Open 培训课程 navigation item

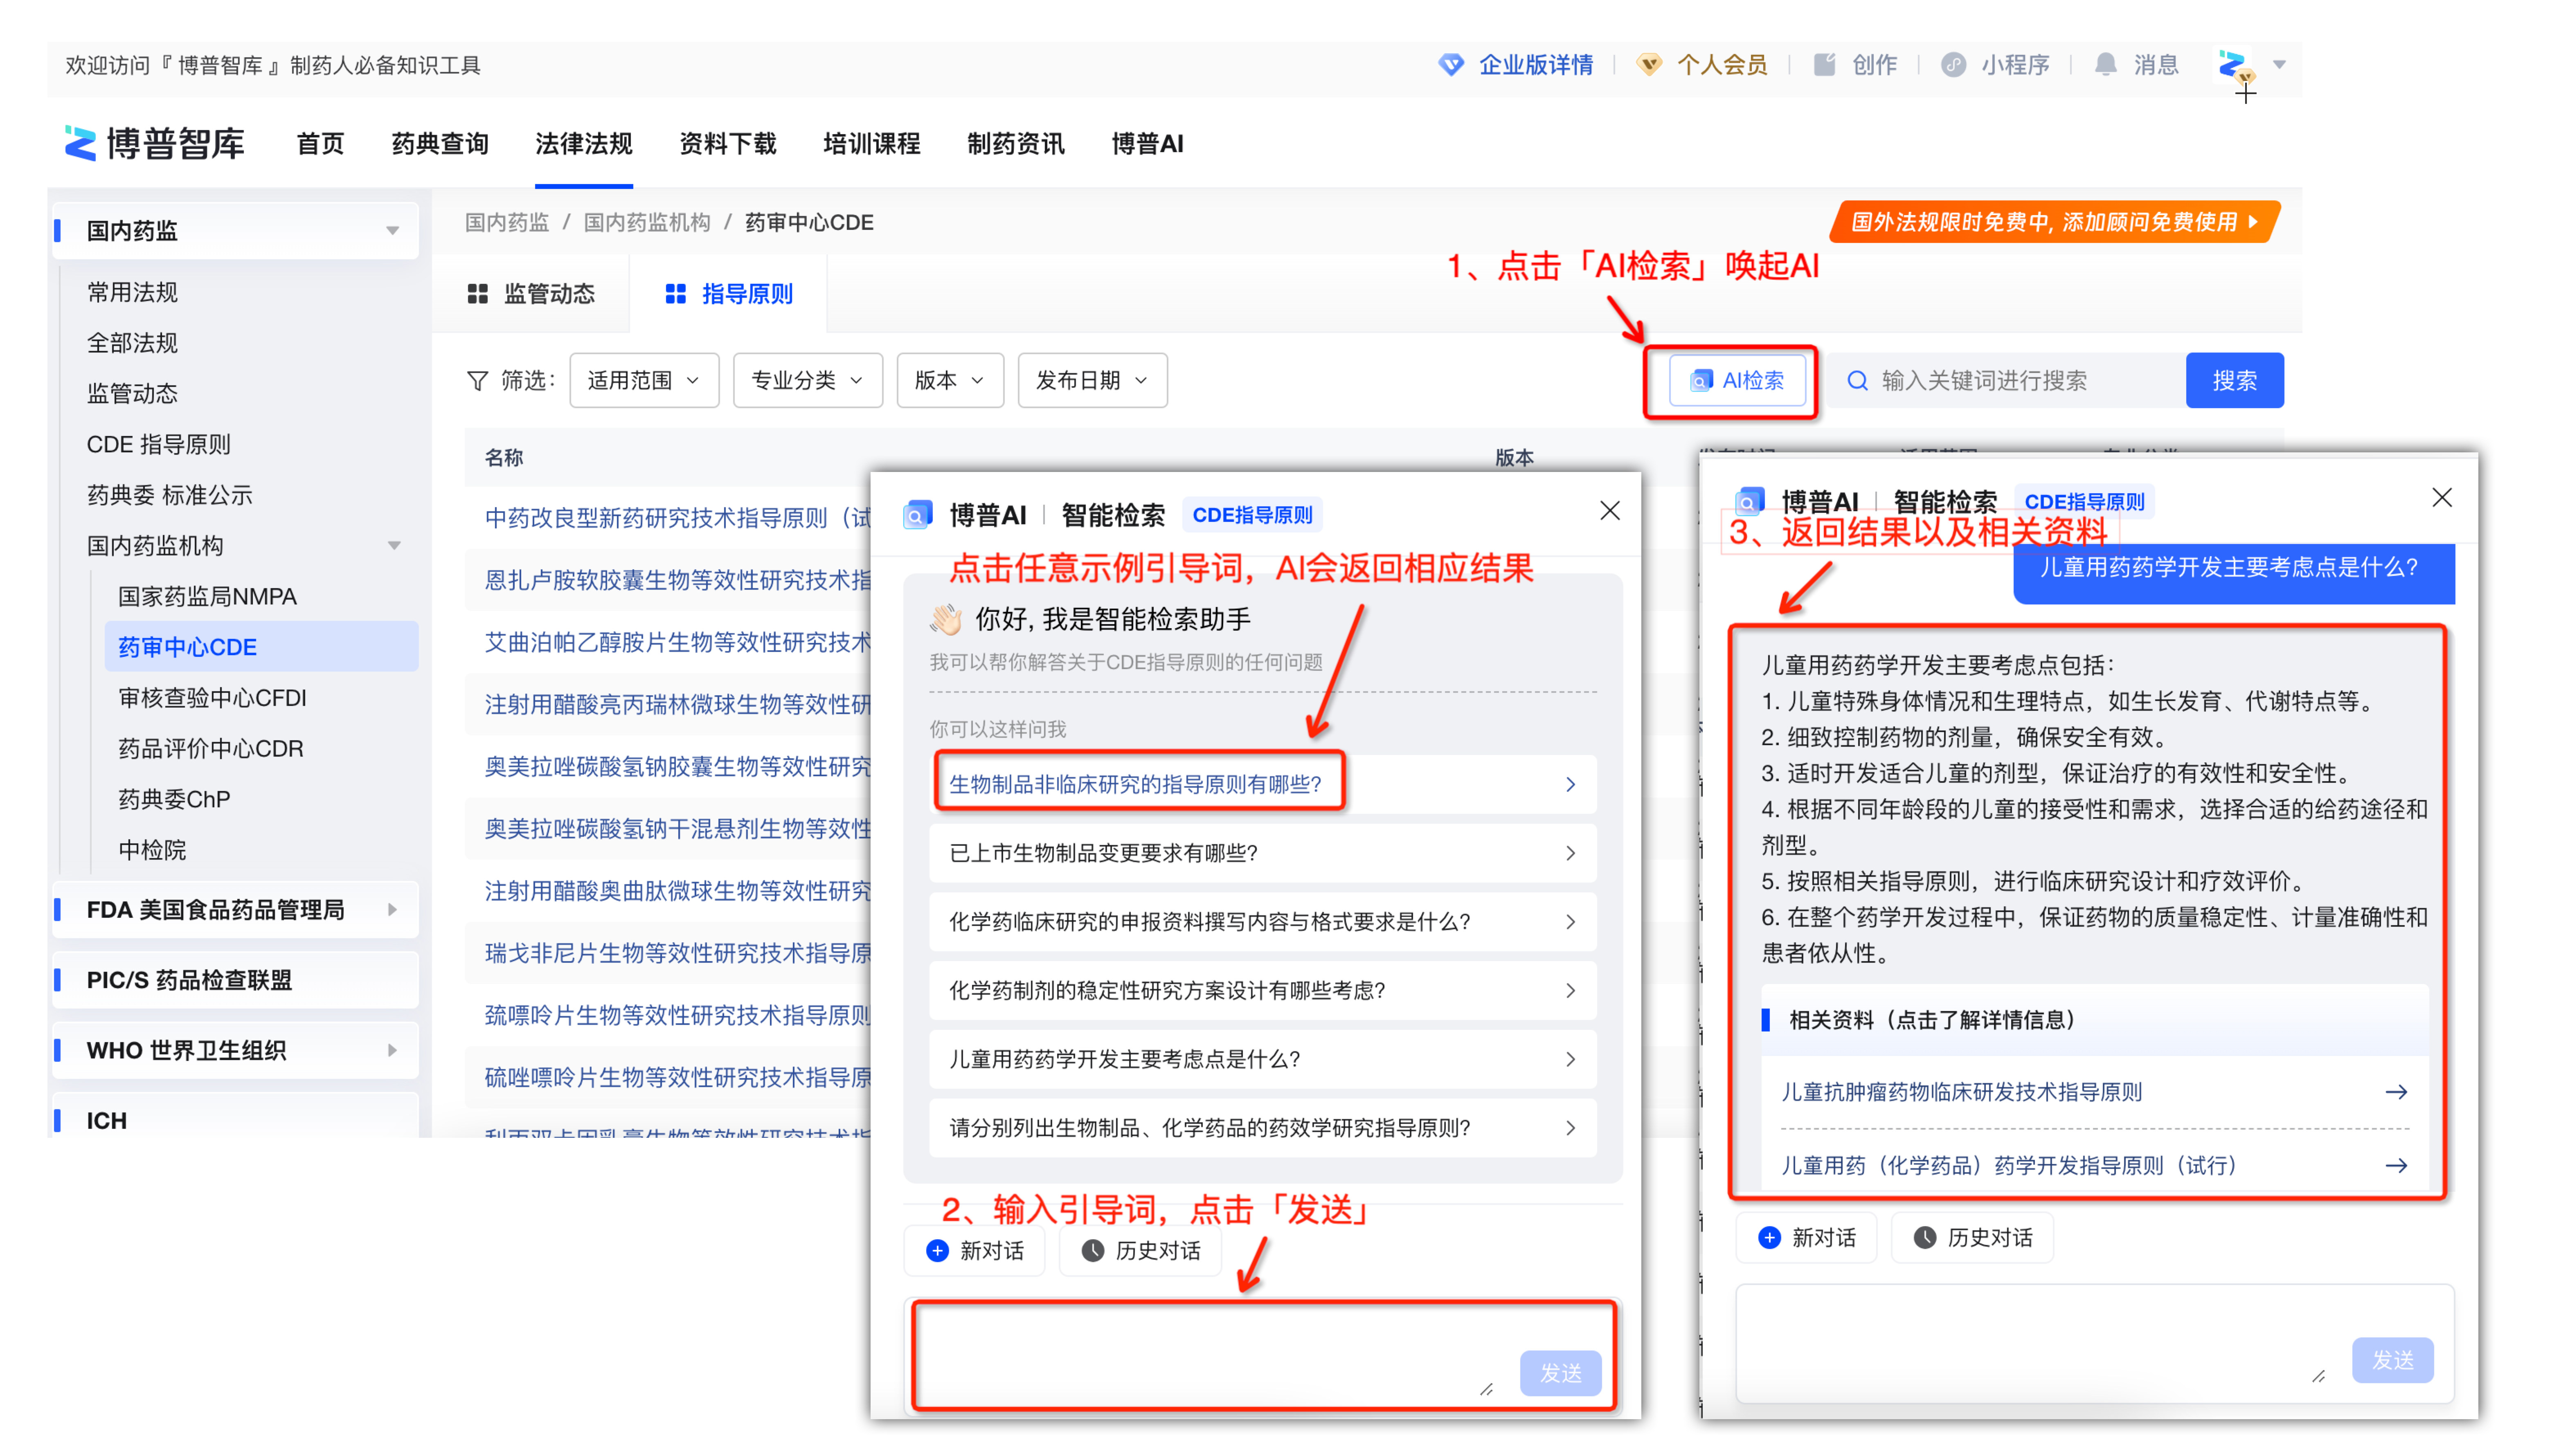click(872, 144)
